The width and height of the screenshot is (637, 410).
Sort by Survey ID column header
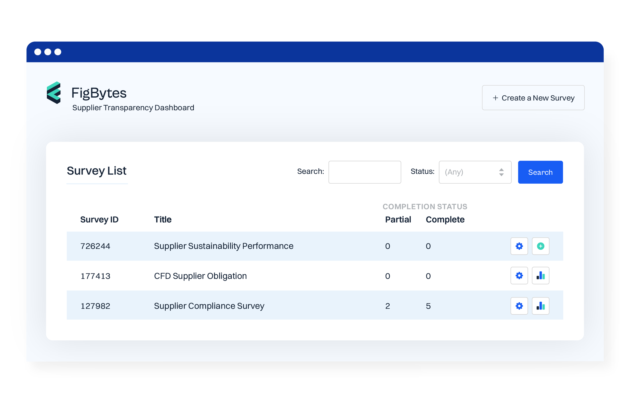(99, 219)
